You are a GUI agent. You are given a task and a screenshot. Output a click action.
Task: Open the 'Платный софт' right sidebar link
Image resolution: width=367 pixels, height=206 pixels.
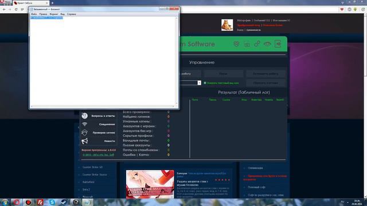pos(256,187)
